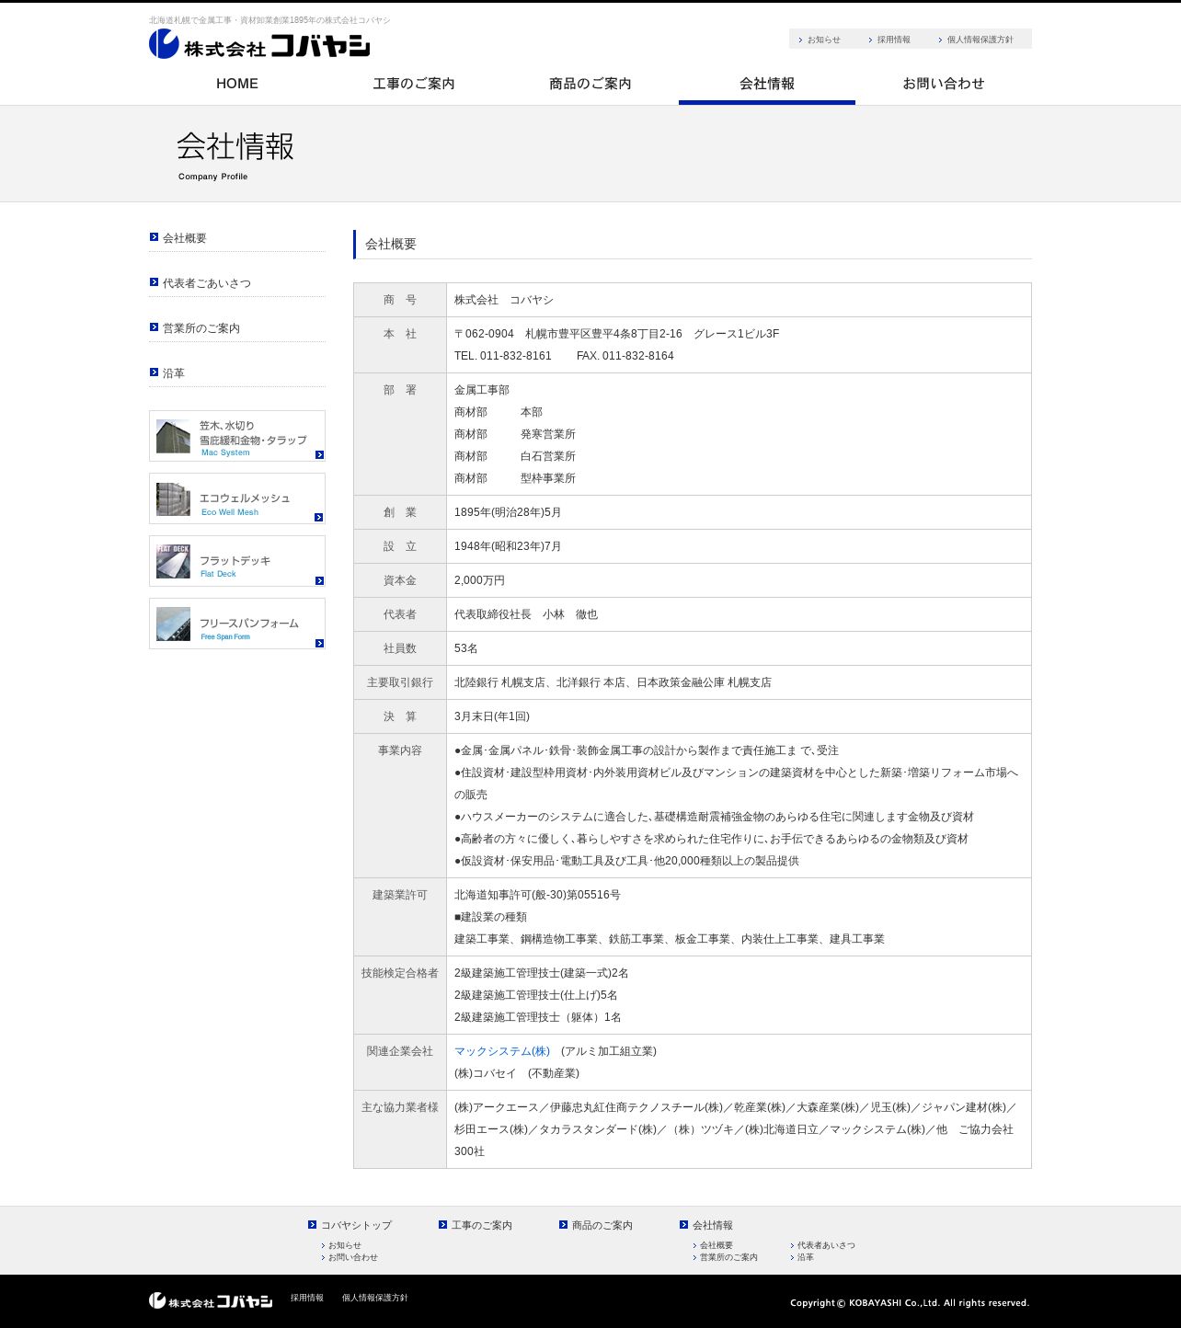
Task: Click the Eco Well Mesh banner arrow icon
Action: tap(319, 518)
